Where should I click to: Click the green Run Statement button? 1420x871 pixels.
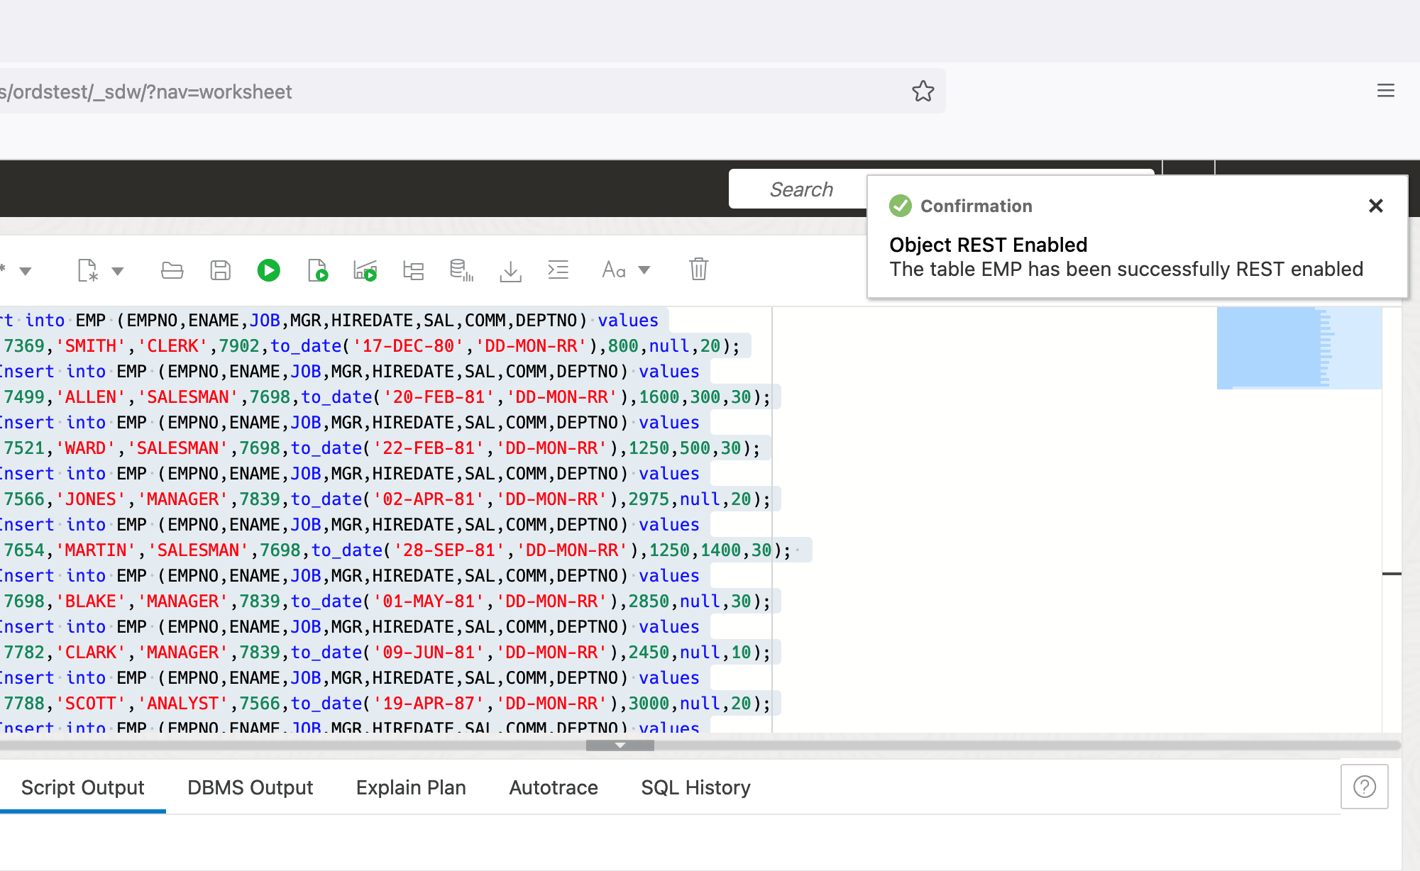pos(268,270)
